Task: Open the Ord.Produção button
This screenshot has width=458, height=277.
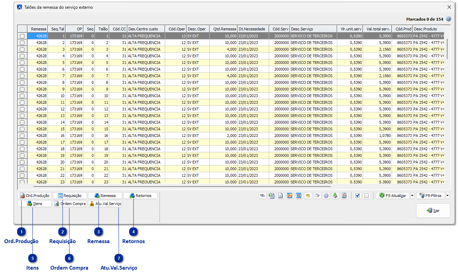Action: 35,196
